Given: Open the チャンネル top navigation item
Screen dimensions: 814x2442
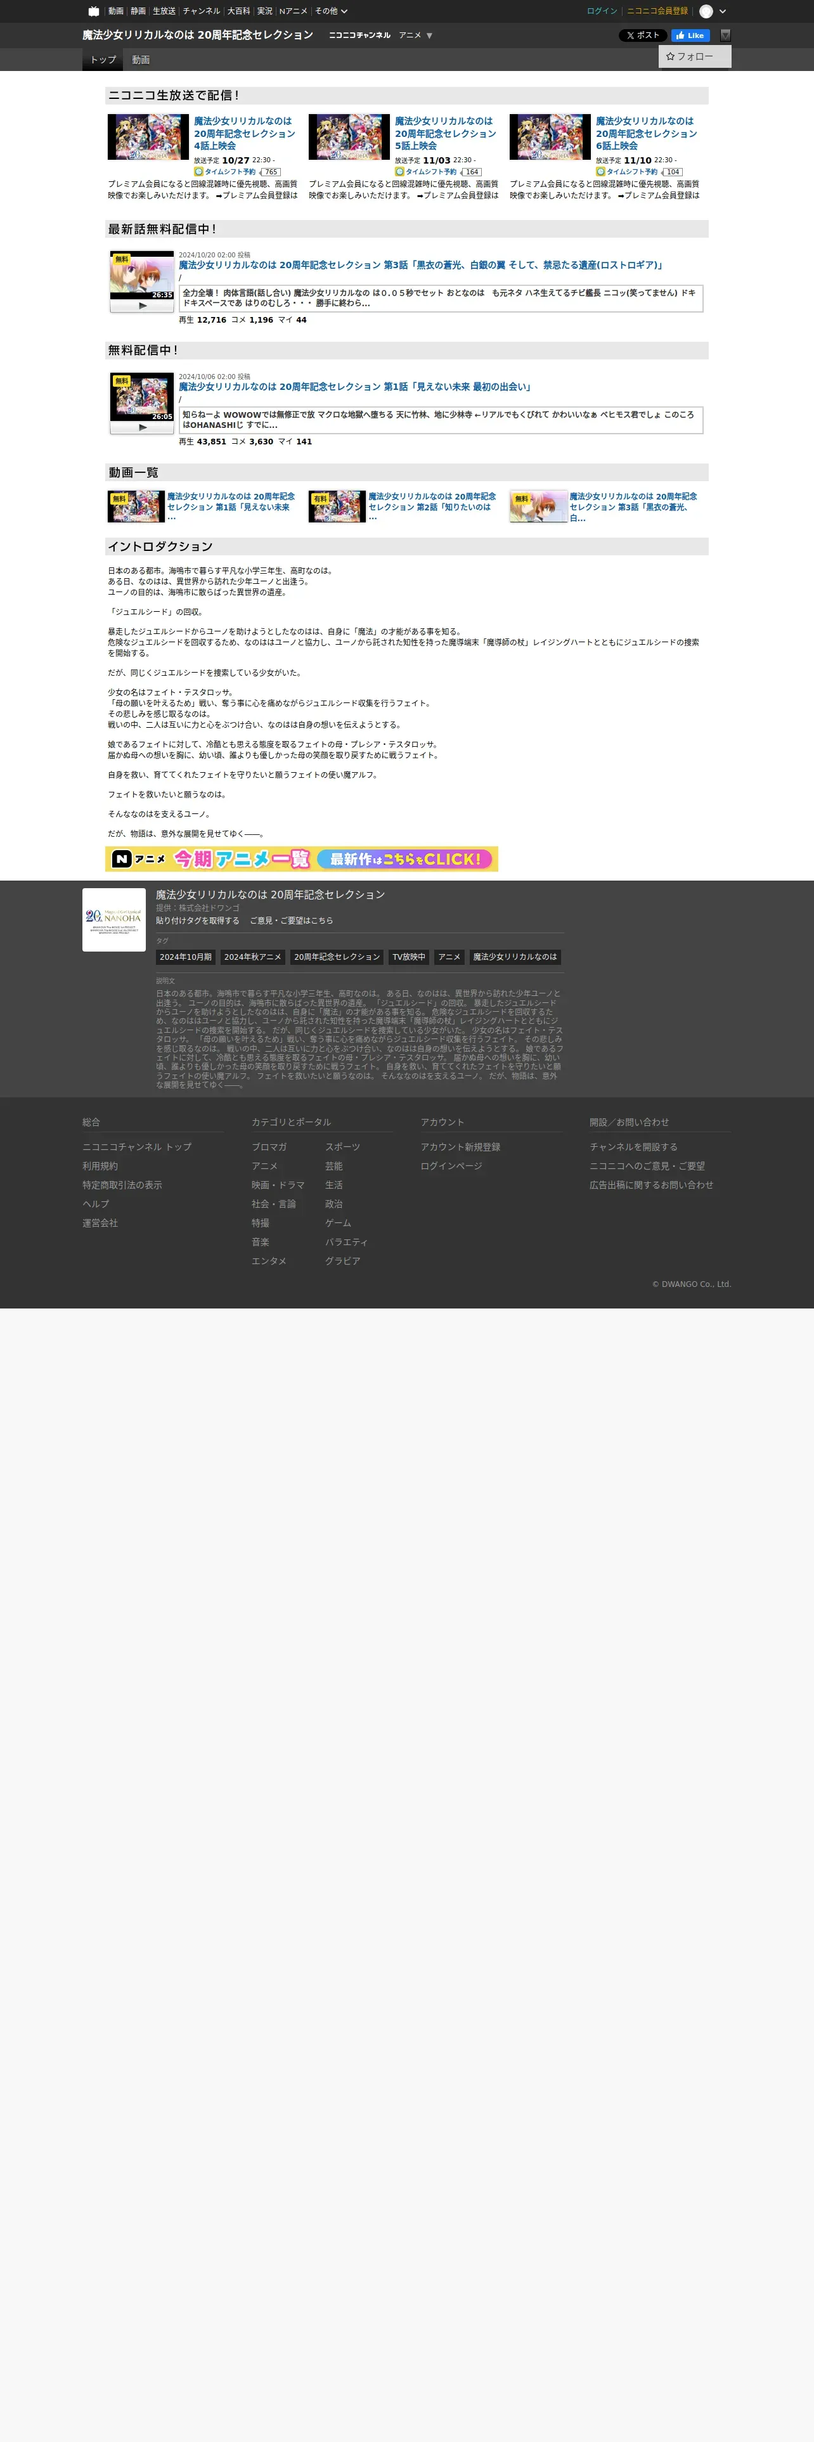Looking at the screenshot, I should (201, 11).
